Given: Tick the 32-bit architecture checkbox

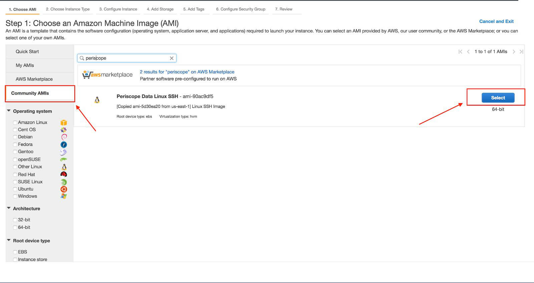Looking at the screenshot, I should (x=15, y=220).
